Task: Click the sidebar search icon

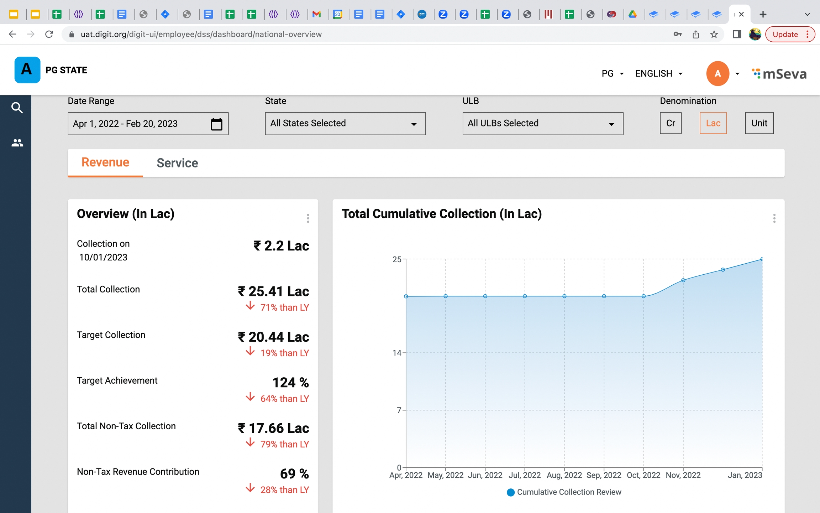Action: [x=17, y=108]
